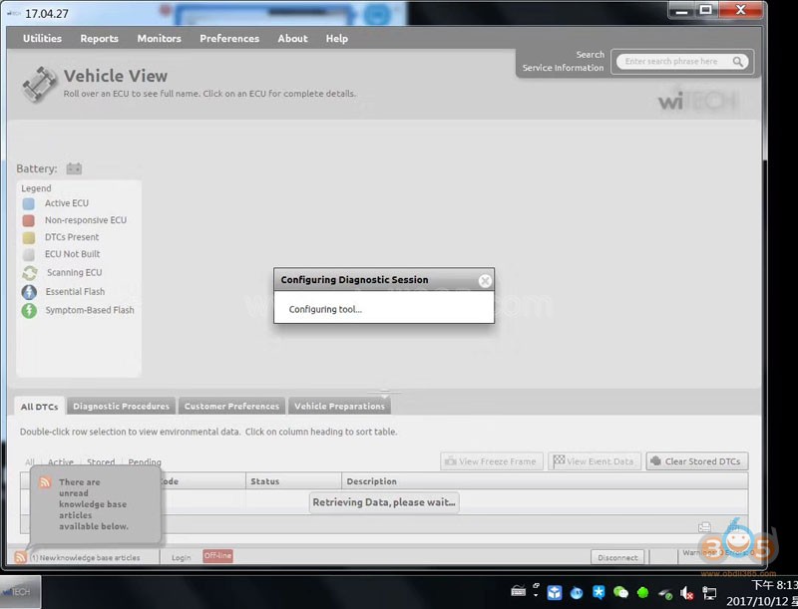Open the Monitors menu
The height and width of the screenshot is (609, 798).
(159, 38)
